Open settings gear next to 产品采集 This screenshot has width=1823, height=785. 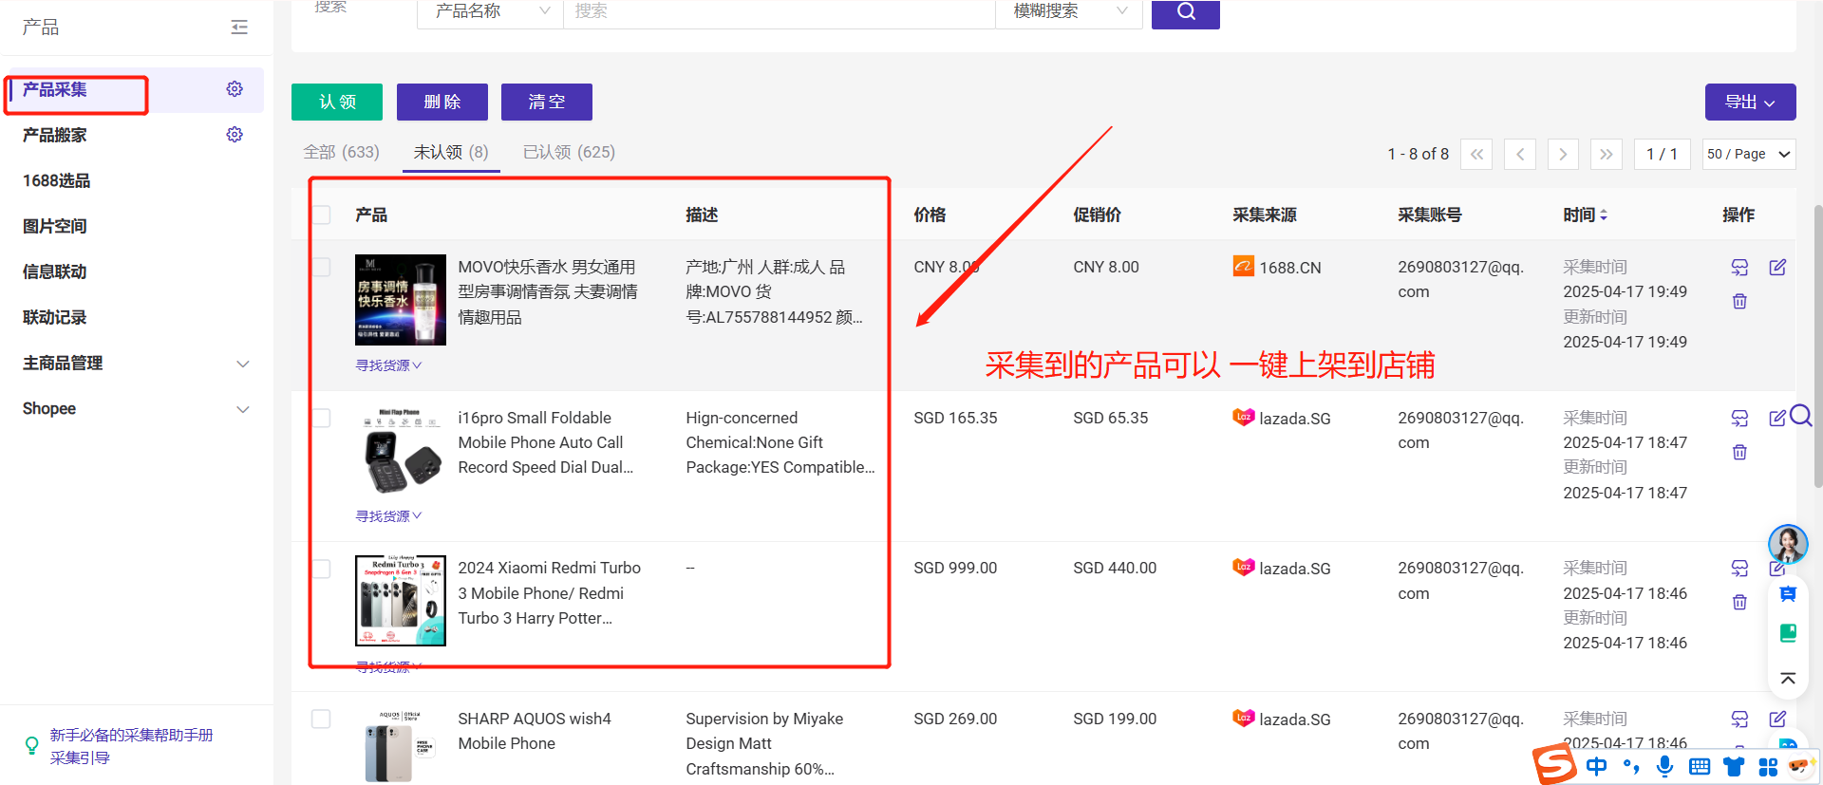(235, 89)
